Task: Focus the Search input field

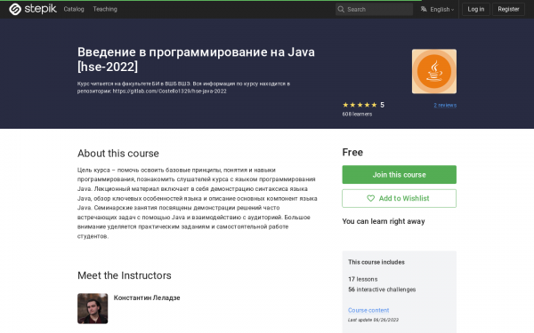Action: pyautogui.click(x=374, y=9)
